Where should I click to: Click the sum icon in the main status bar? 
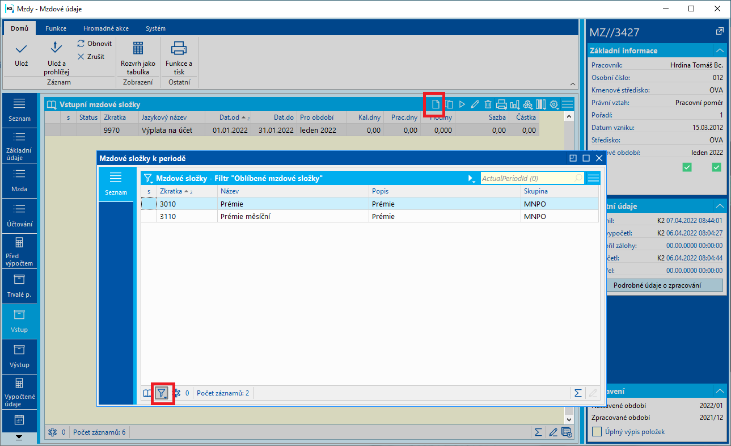click(538, 432)
